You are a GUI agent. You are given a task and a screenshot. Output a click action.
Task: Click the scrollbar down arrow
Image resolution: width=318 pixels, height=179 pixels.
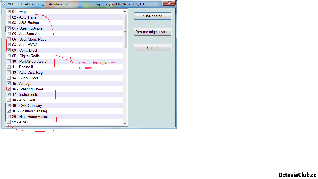click(x=125, y=123)
